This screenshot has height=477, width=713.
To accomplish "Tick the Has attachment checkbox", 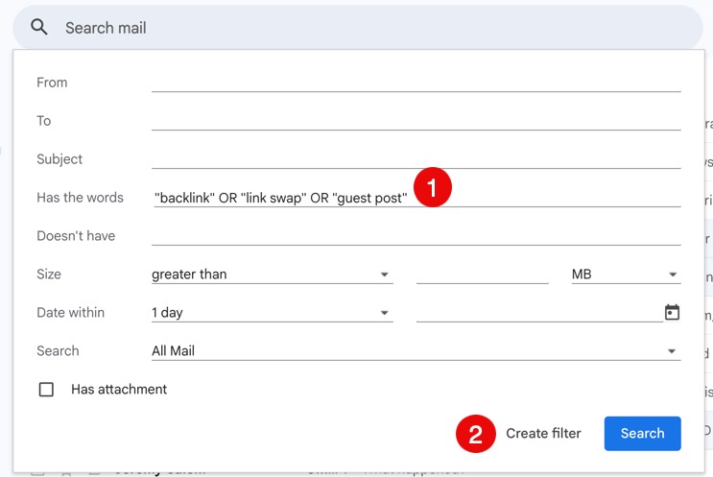I will pos(46,390).
